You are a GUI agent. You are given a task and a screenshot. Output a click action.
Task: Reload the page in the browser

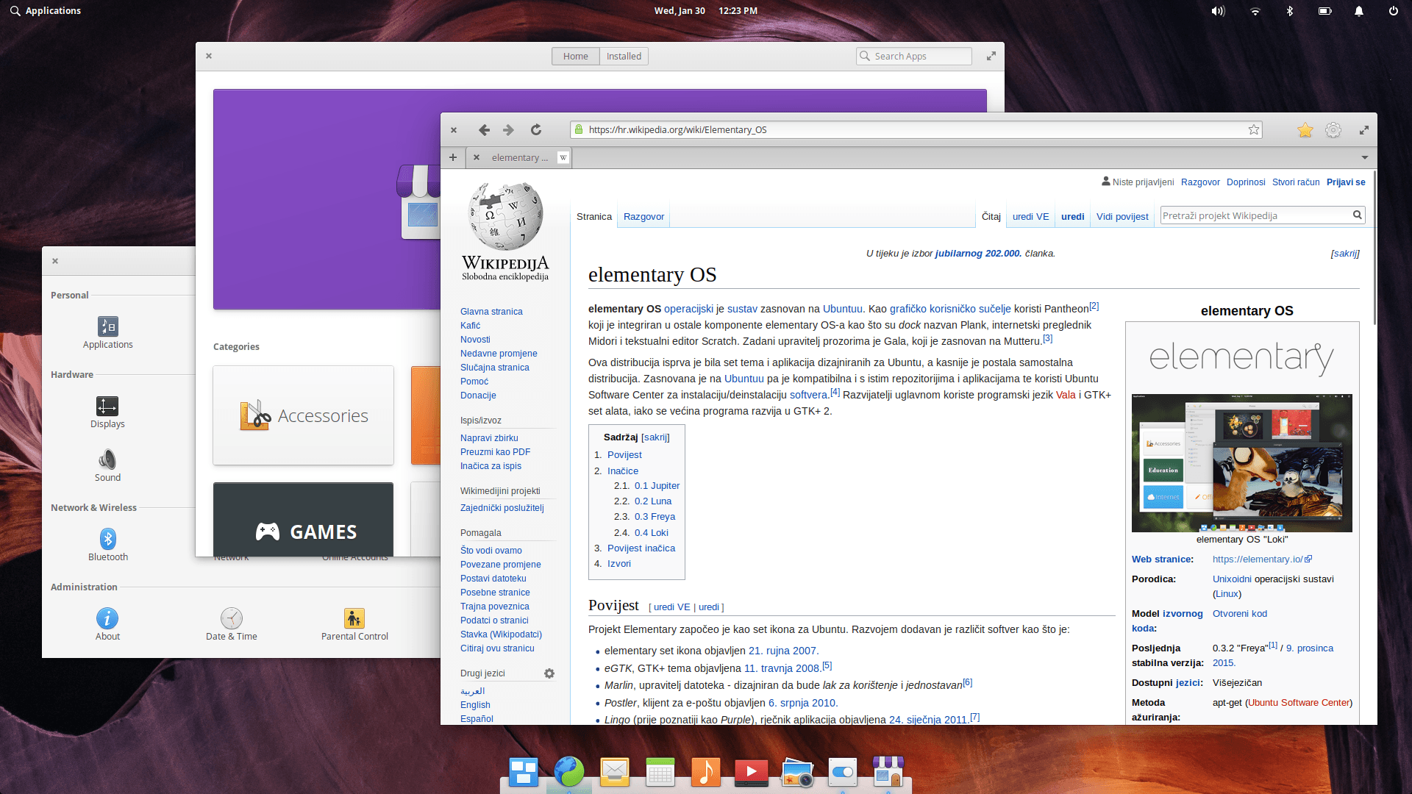536,130
